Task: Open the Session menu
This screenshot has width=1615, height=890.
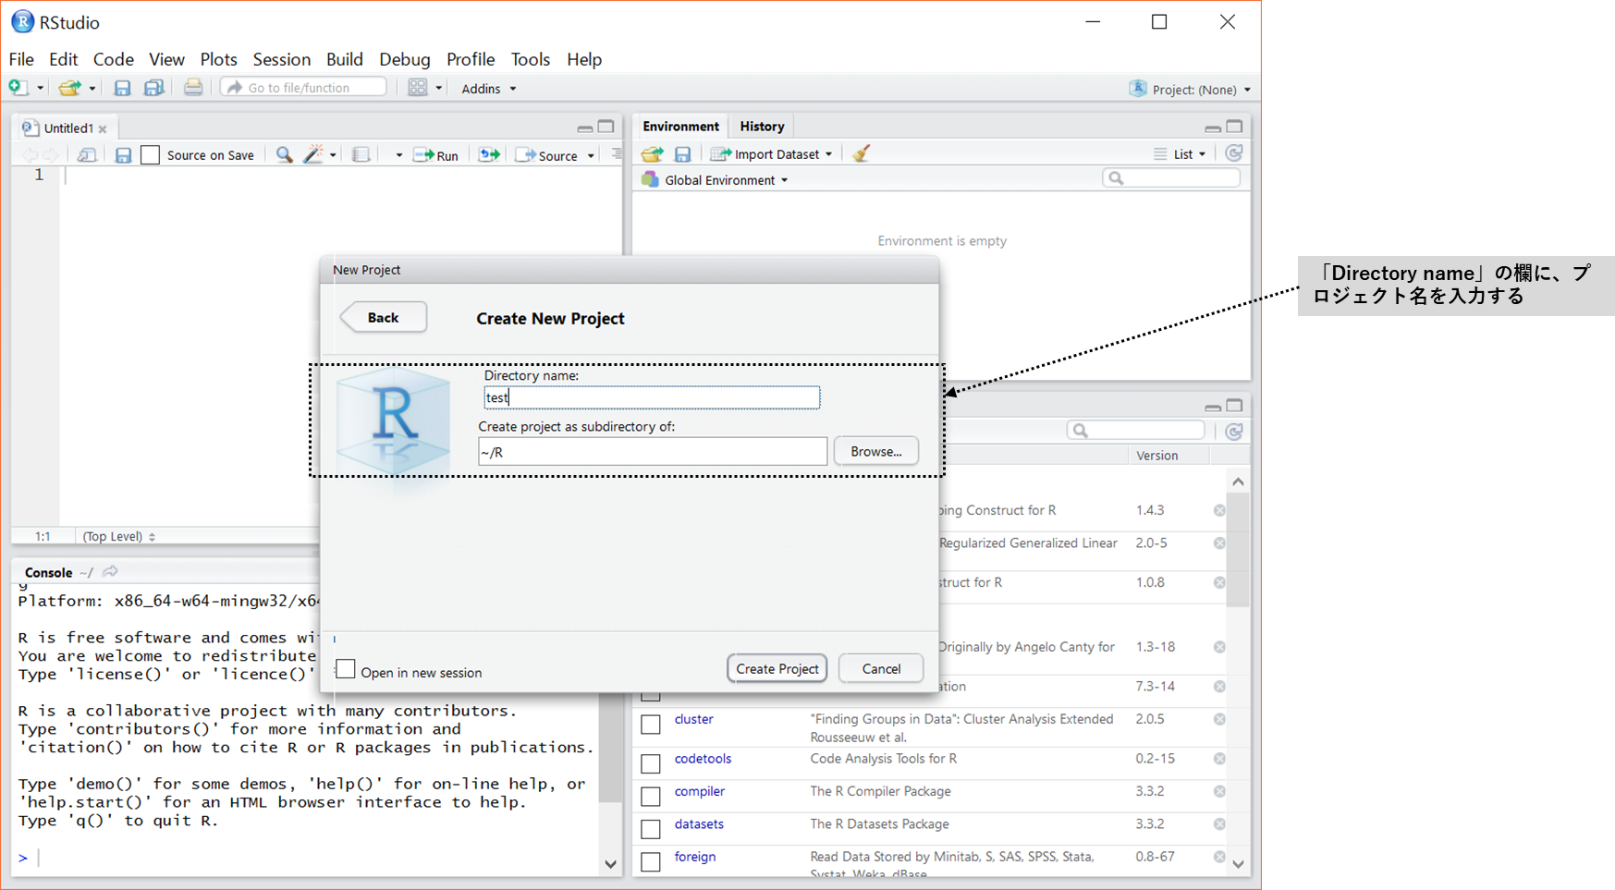Action: pyautogui.click(x=281, y=59)
